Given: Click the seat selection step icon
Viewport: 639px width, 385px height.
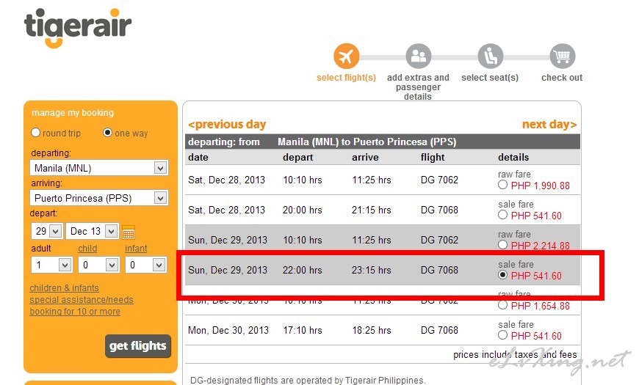Looking at the screenshot, I should pyautogui.click(x=490, y=56).
